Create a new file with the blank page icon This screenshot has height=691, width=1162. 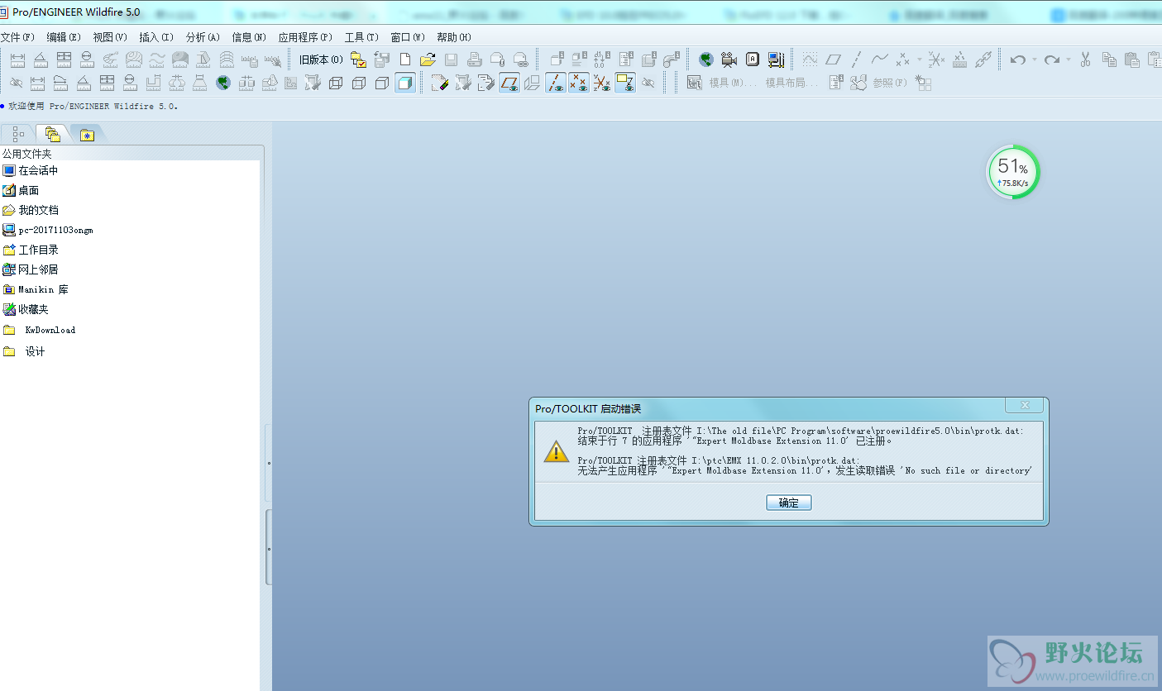click(405, 60)
